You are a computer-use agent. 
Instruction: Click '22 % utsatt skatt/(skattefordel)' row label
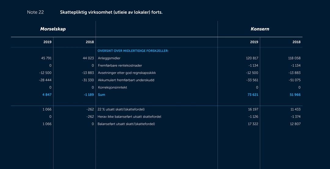[x=121, y=109]
